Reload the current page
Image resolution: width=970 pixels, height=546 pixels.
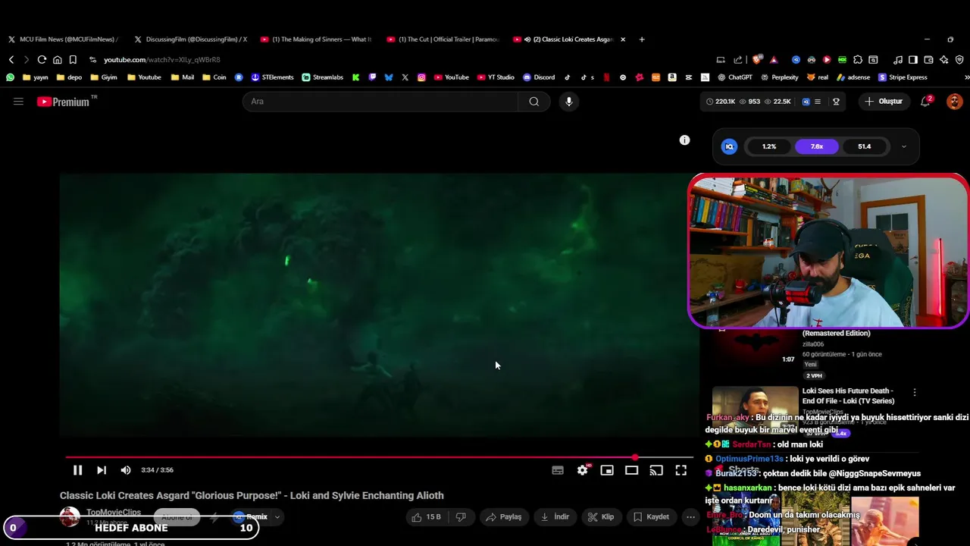click(x=42, y=60)
